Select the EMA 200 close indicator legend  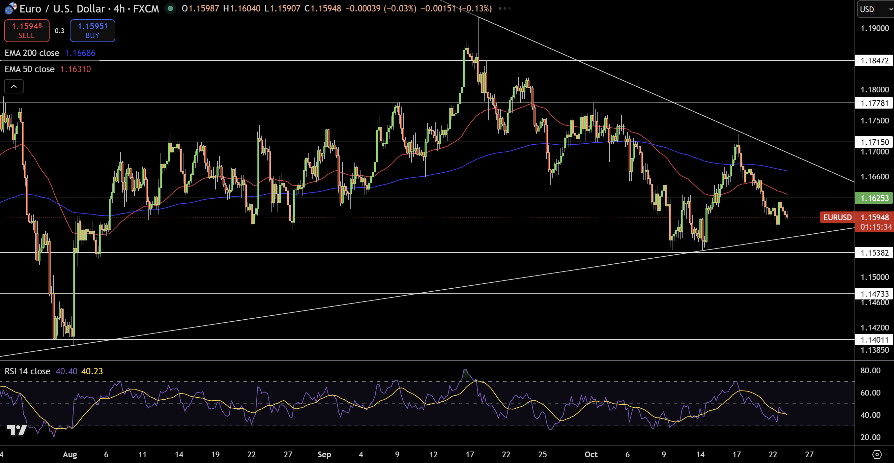coord(32,53)
